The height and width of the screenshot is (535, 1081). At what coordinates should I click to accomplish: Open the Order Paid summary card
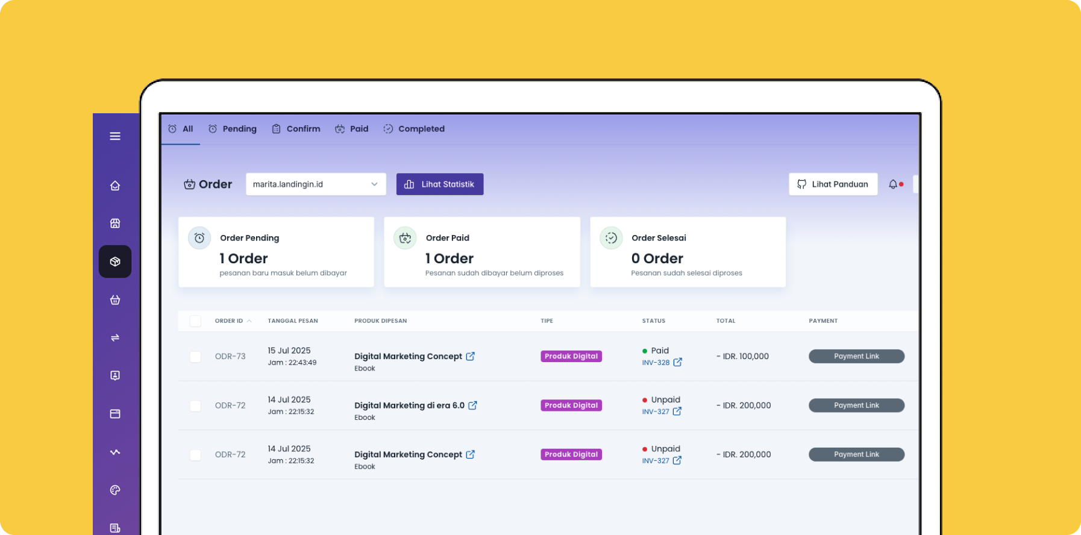point(482,252)
